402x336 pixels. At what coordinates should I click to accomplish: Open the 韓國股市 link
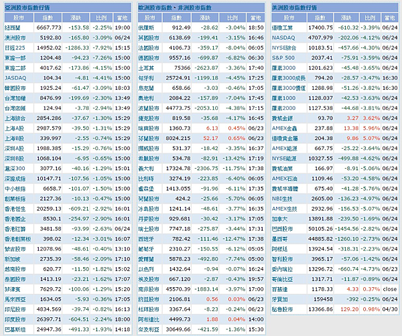click(15, 88)
